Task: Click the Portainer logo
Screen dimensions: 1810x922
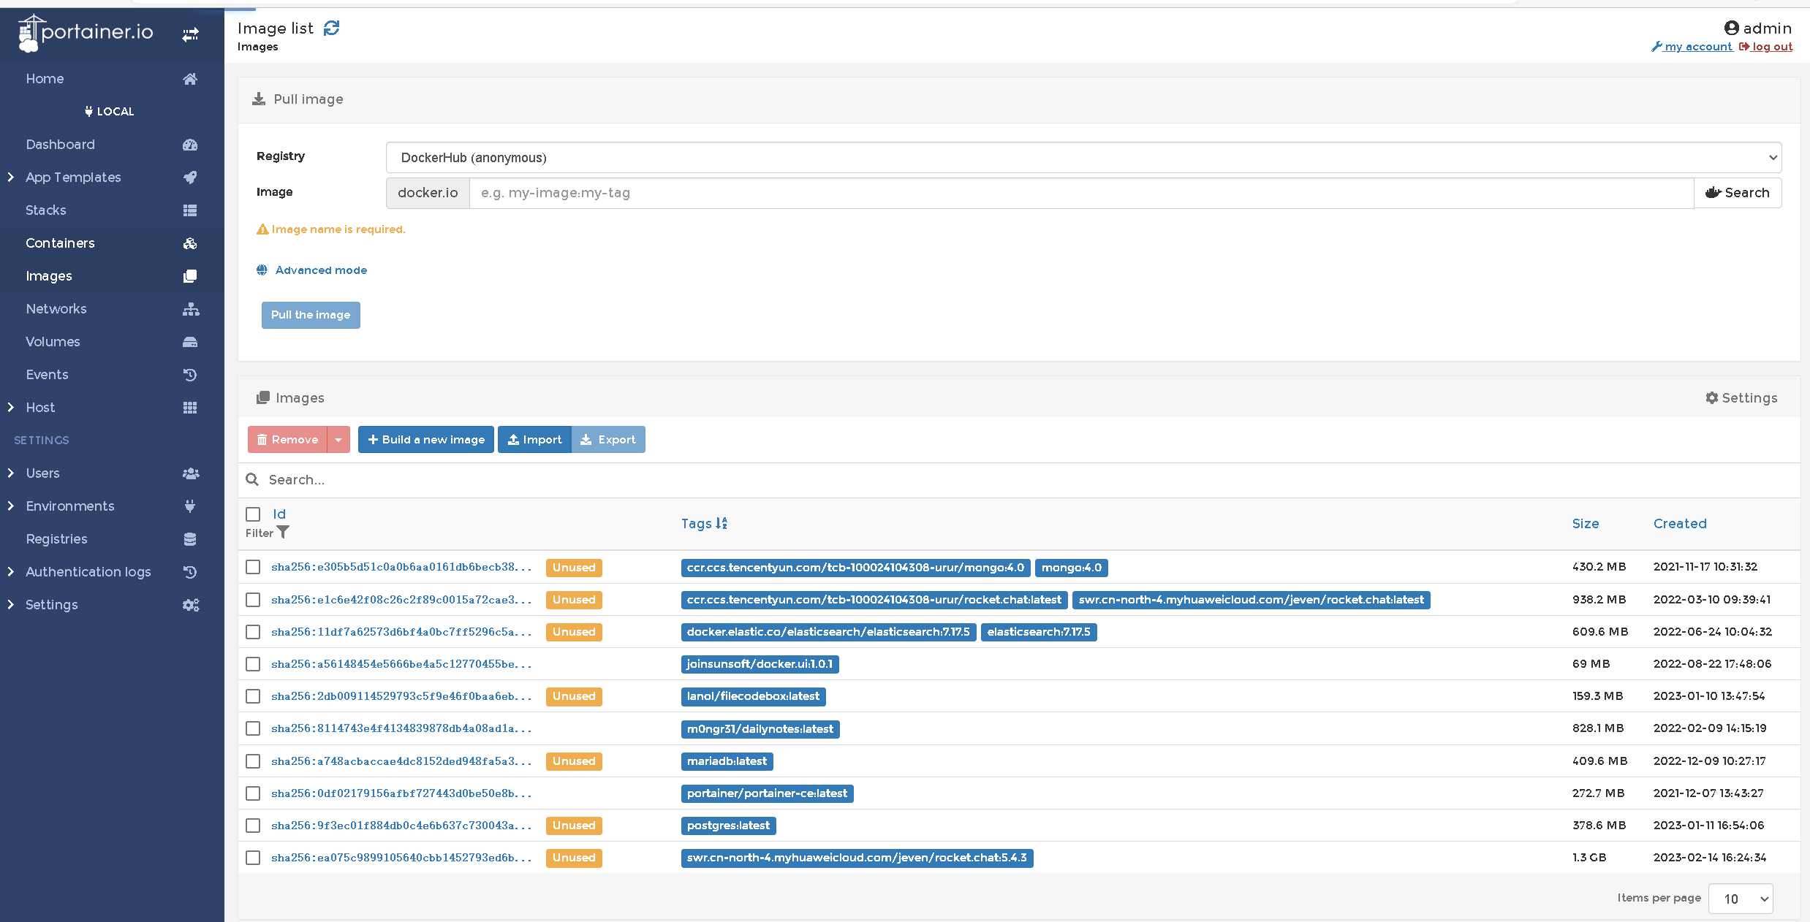Action: pos(86,32)
